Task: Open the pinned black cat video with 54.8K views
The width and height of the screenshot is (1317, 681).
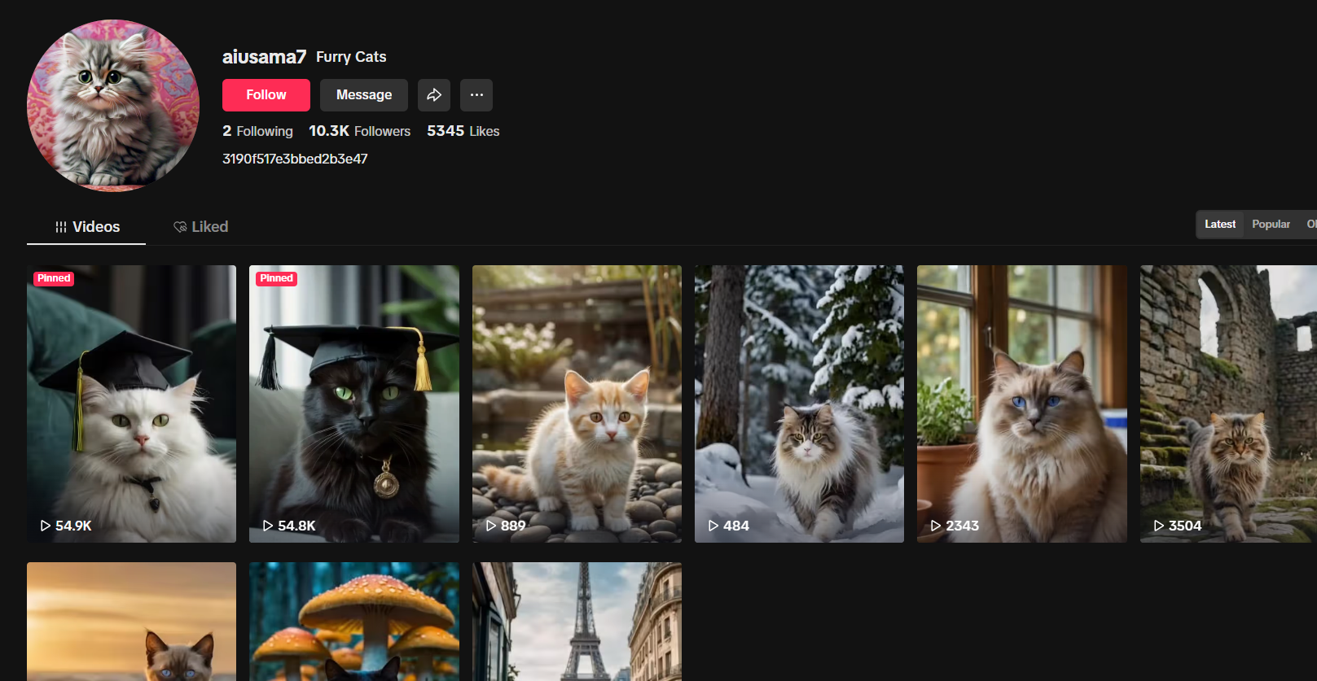Action: [x=354, y=404]
